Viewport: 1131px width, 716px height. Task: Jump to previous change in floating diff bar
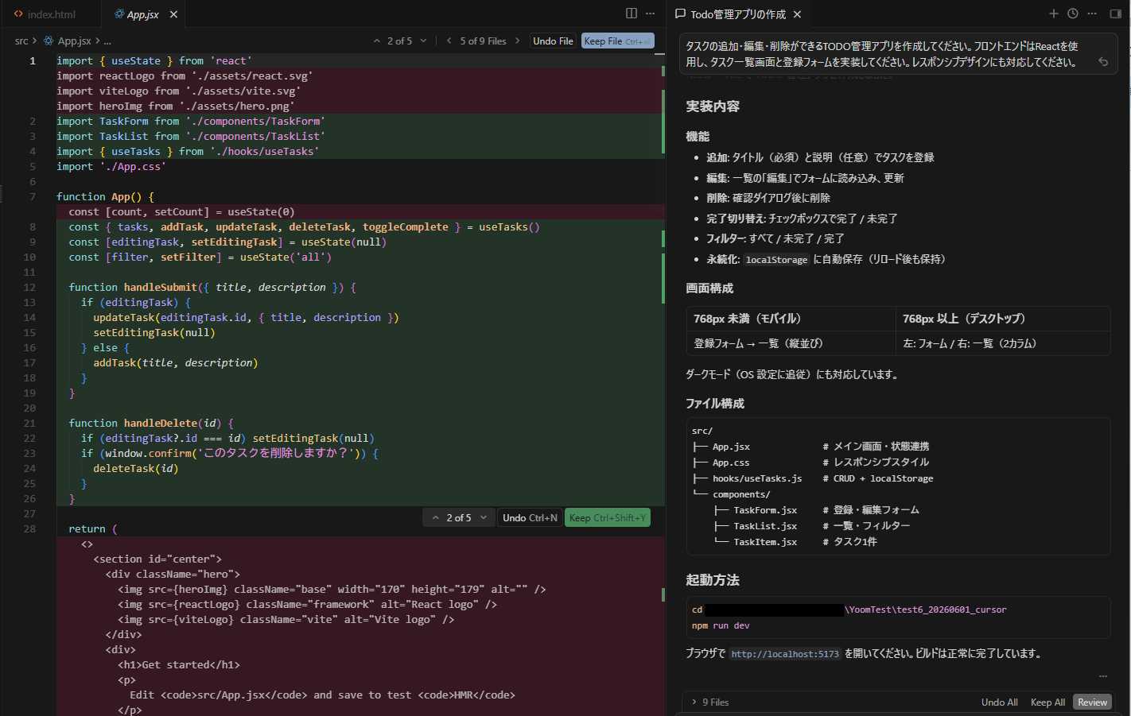(436, 518)
